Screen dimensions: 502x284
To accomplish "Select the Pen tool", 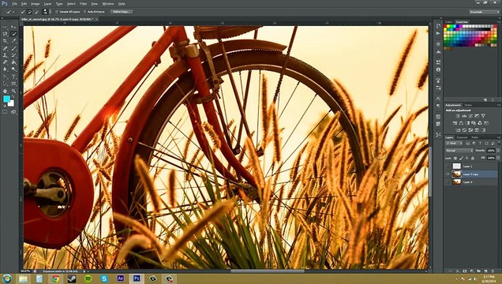I will pyautogui.click(x=5, y=77).
